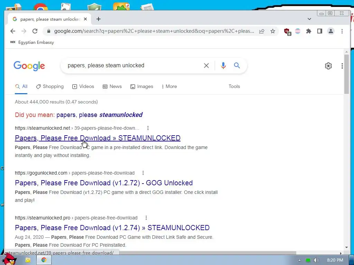
Task: Click the 'papers, please steamunlocked' suggestion
Action: pos(99,115)
